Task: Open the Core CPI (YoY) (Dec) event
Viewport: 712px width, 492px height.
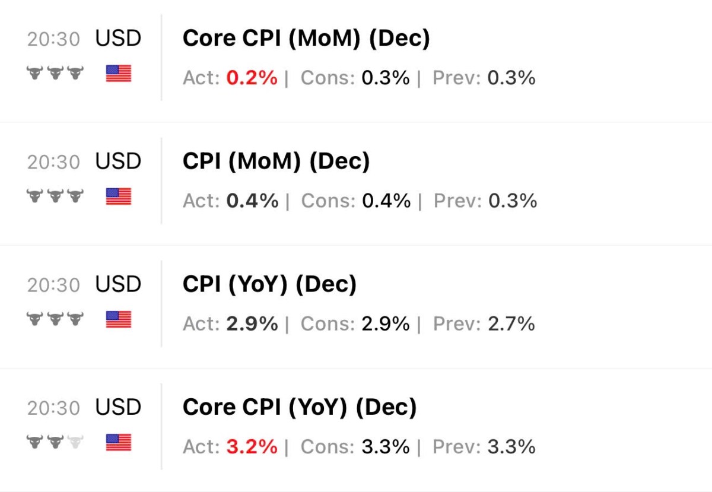Action: tap(300, 408)
